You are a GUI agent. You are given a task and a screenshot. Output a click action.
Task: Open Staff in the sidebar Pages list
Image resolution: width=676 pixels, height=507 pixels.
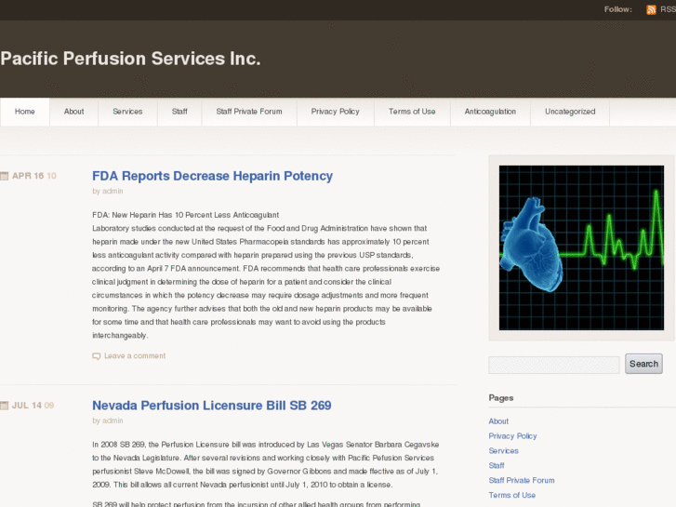point(497,465)
